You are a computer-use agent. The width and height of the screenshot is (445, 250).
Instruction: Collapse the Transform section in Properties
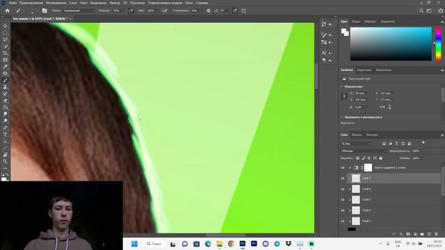(341, 86)
